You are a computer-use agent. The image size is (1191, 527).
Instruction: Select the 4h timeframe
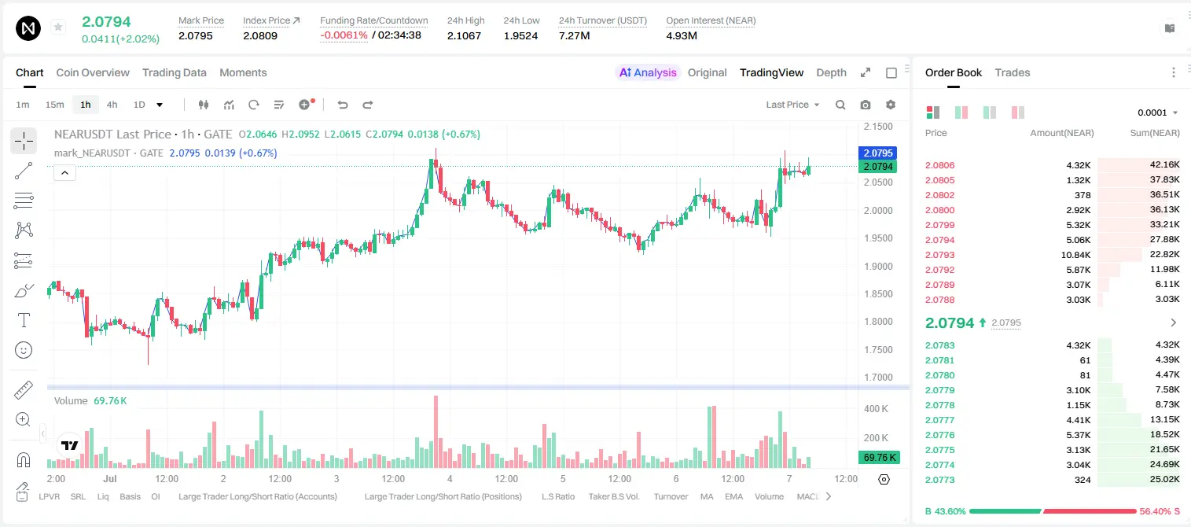112,105
